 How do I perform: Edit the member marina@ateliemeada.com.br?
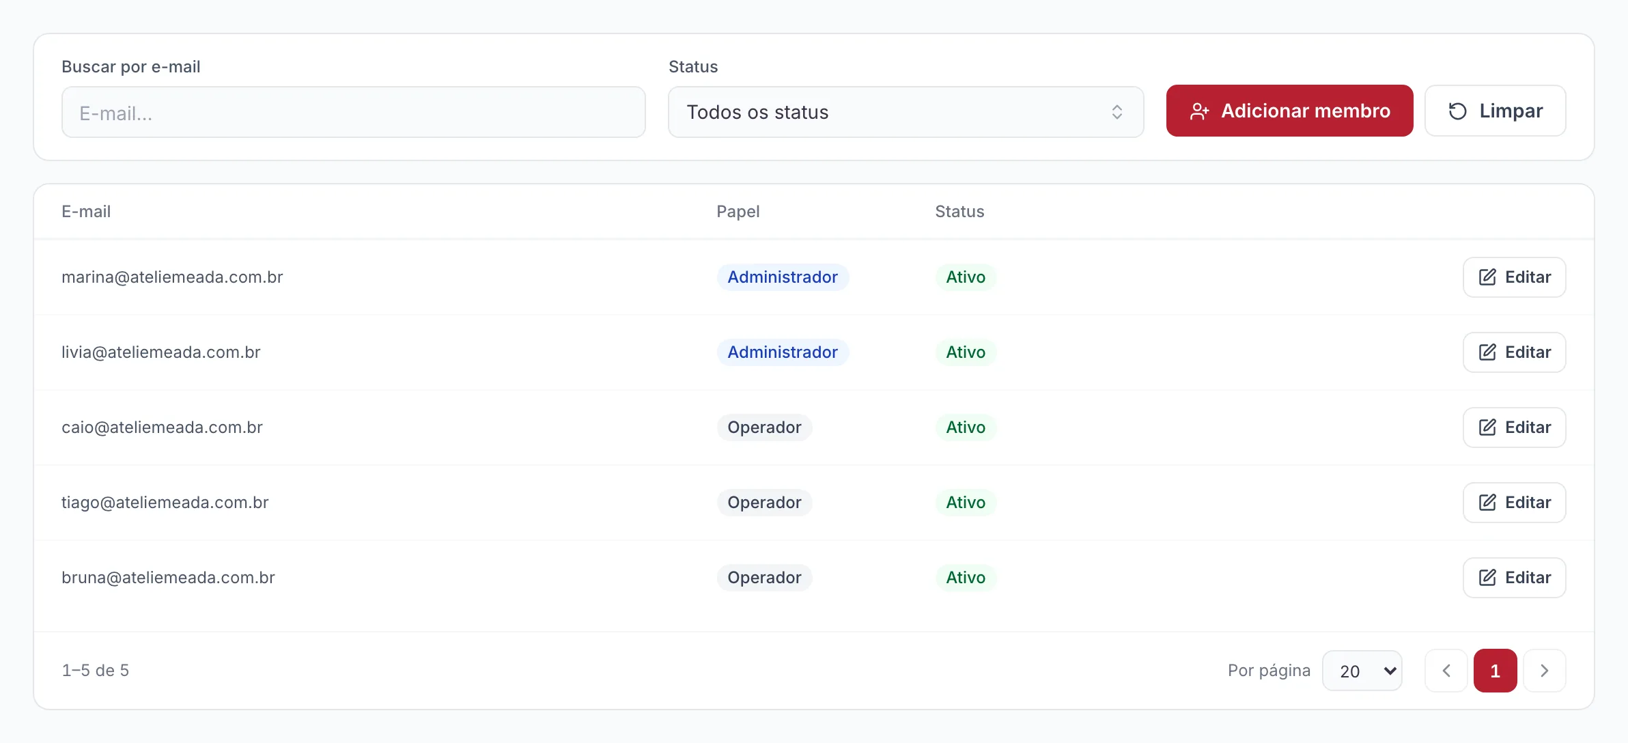(x=1514, y=277)
